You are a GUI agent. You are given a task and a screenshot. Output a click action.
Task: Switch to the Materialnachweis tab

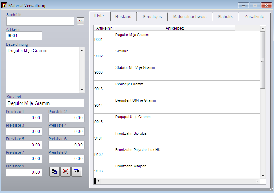point(190,17)
